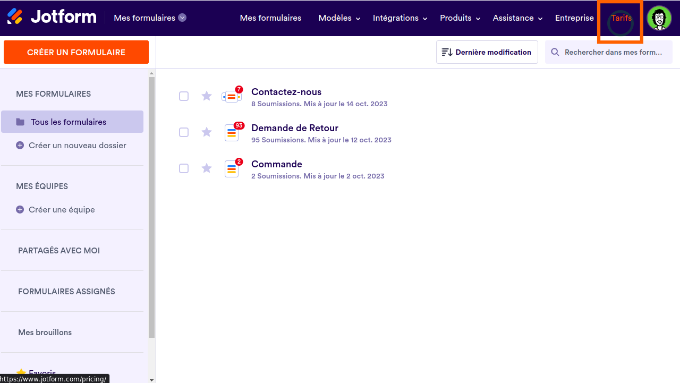Select the Demande de Retour checkbox
Image resolution: width=680 pixels, height=383 pixels.
click(184, 132)
